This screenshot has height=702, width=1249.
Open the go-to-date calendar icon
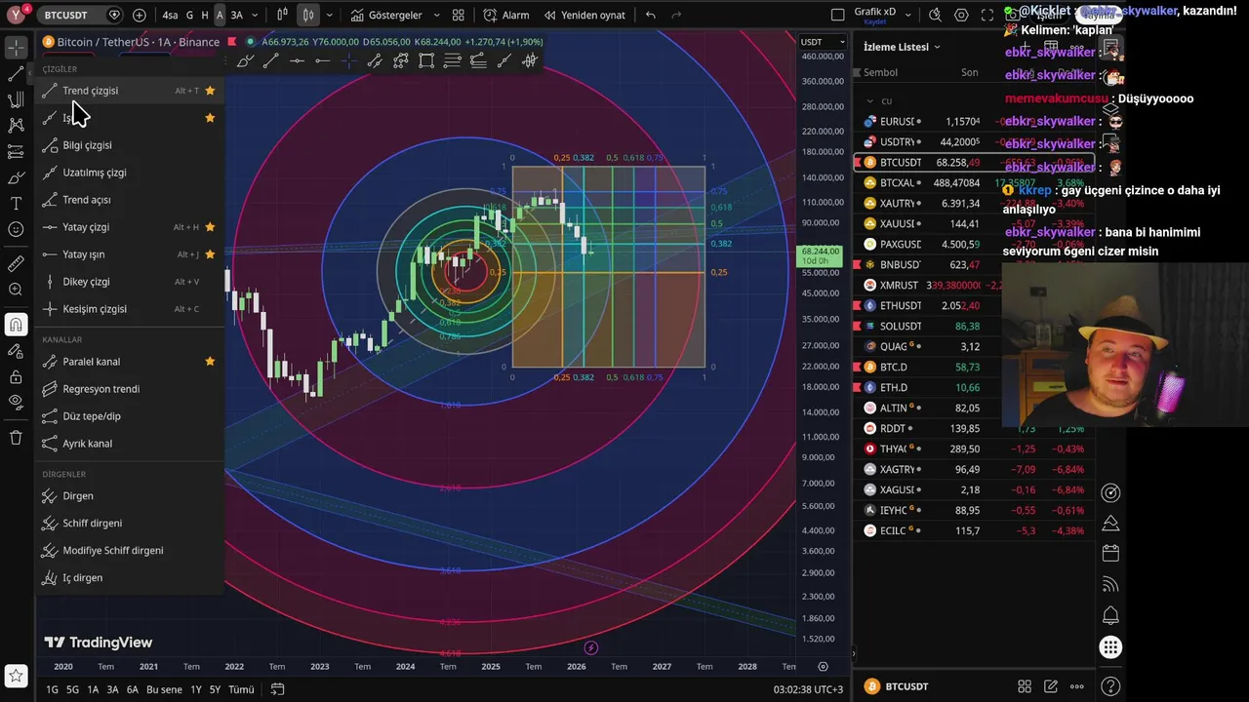point(277,689)
